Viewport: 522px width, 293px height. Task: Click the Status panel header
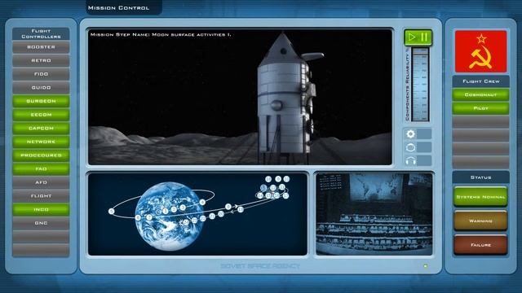pyautogui.click(x=480, y=177)
